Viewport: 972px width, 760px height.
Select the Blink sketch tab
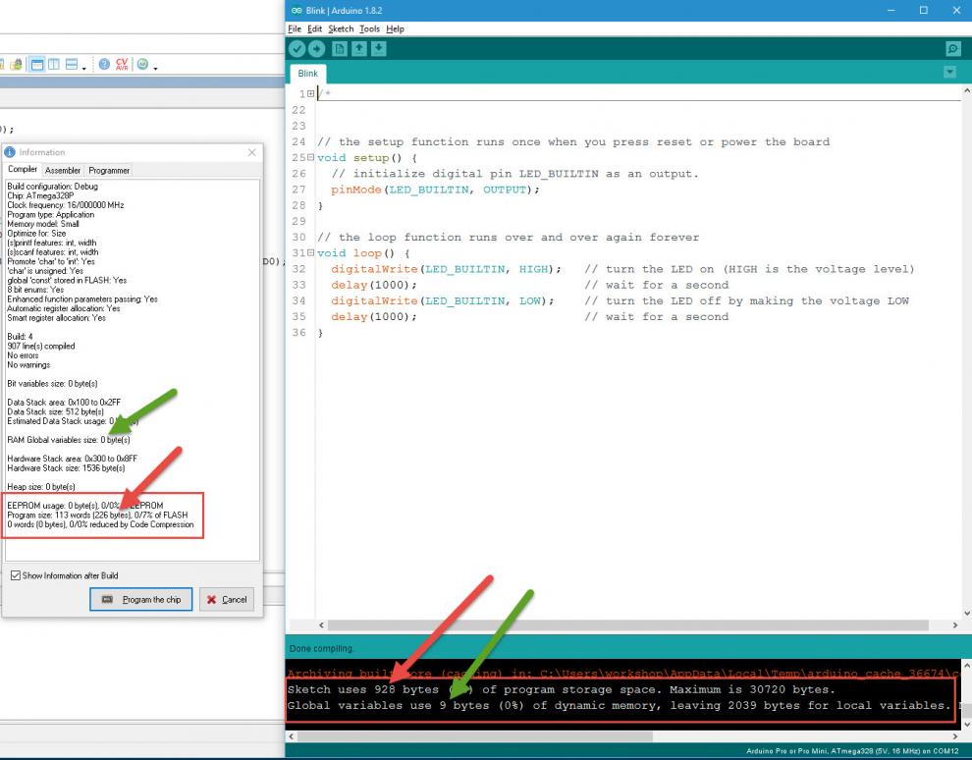point(307,73)
